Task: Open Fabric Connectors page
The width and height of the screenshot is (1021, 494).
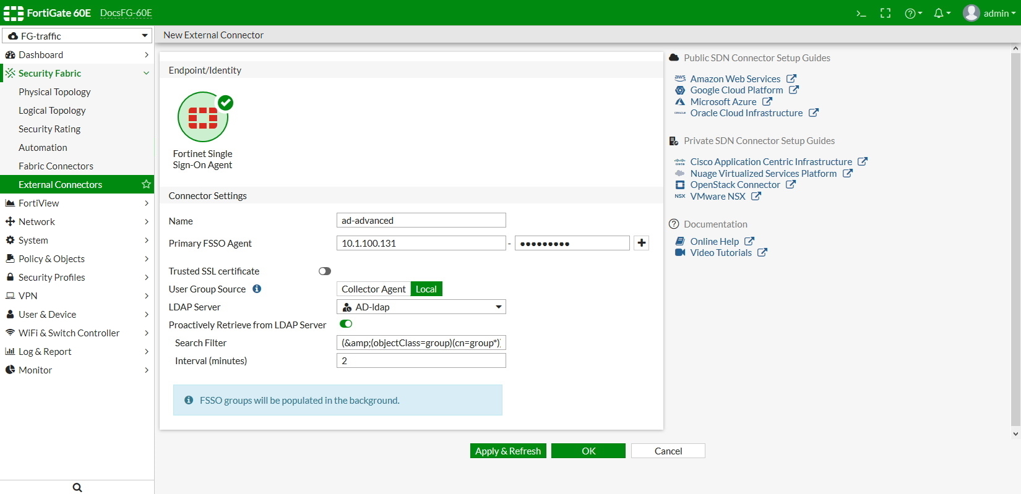Action: [56, 166]
